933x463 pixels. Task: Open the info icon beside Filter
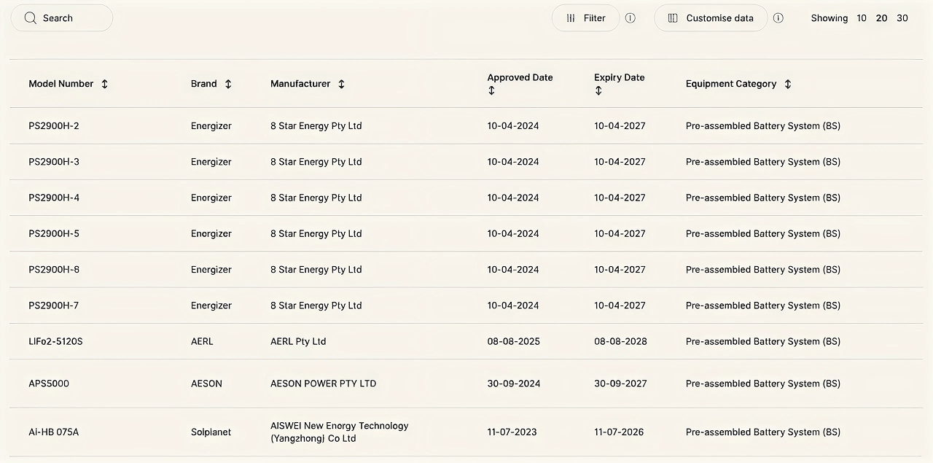tap(631, 18)
